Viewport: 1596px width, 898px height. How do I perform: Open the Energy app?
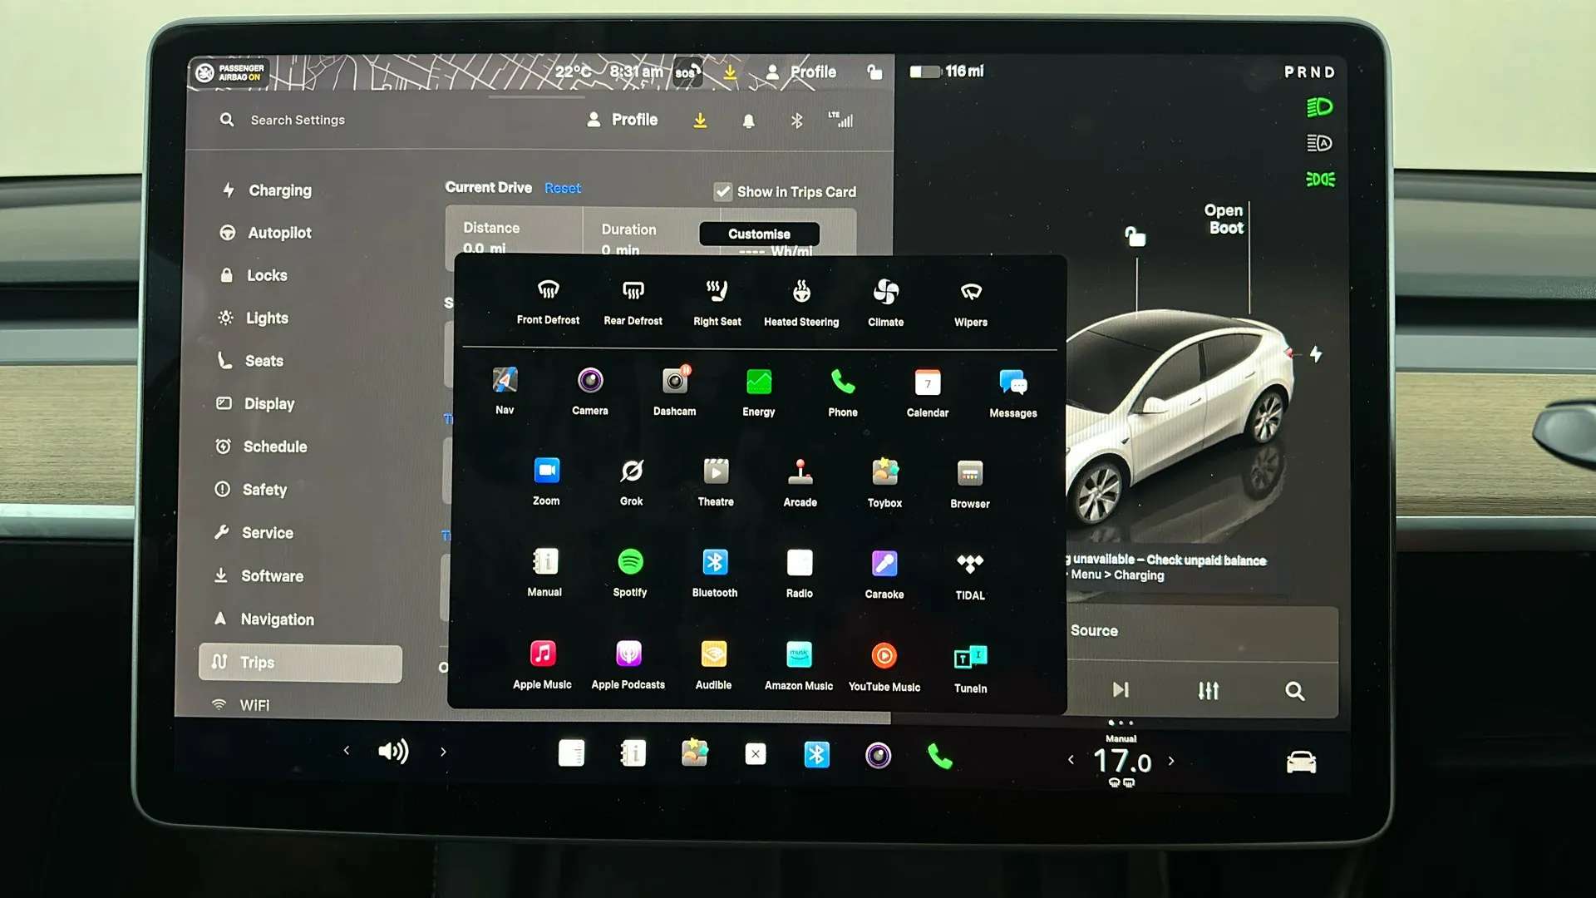[x=759, y=392]
